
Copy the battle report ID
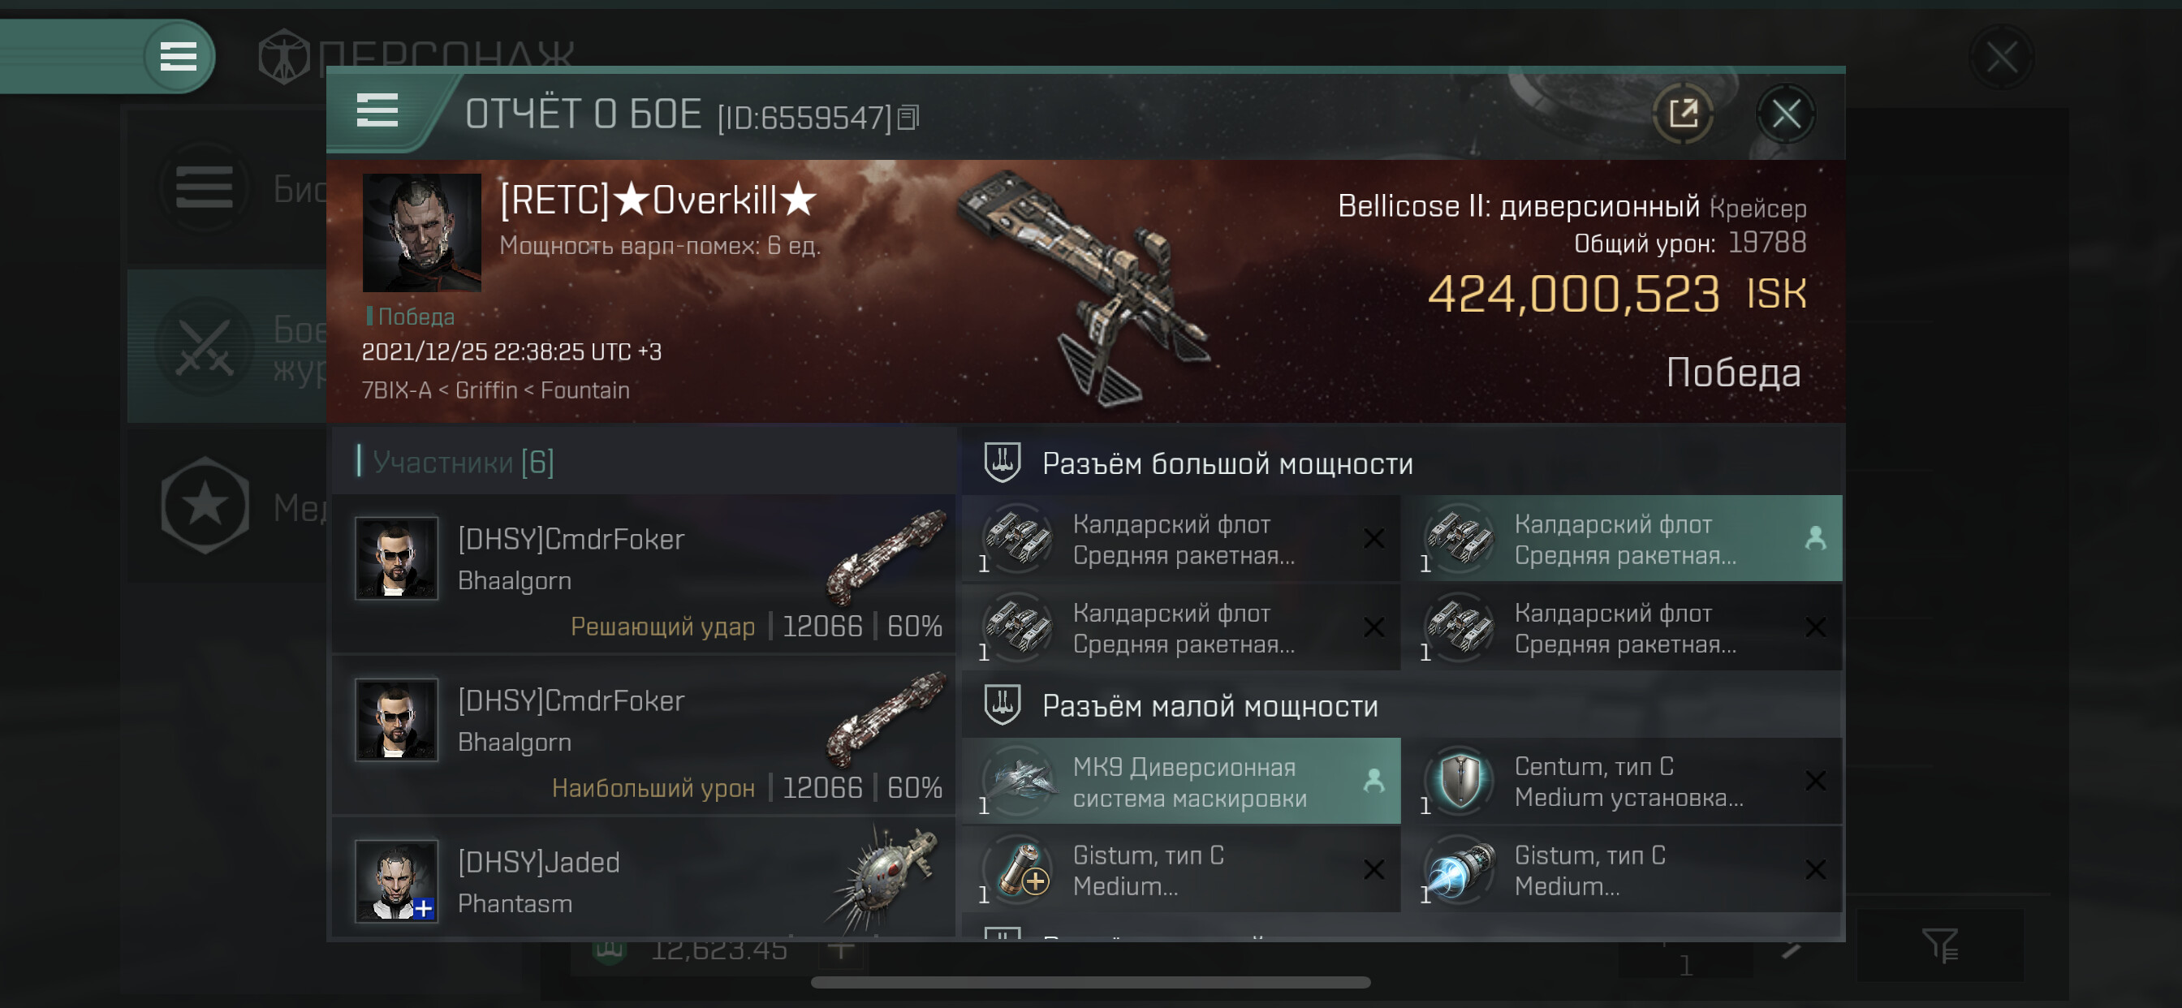click(908, 118)
